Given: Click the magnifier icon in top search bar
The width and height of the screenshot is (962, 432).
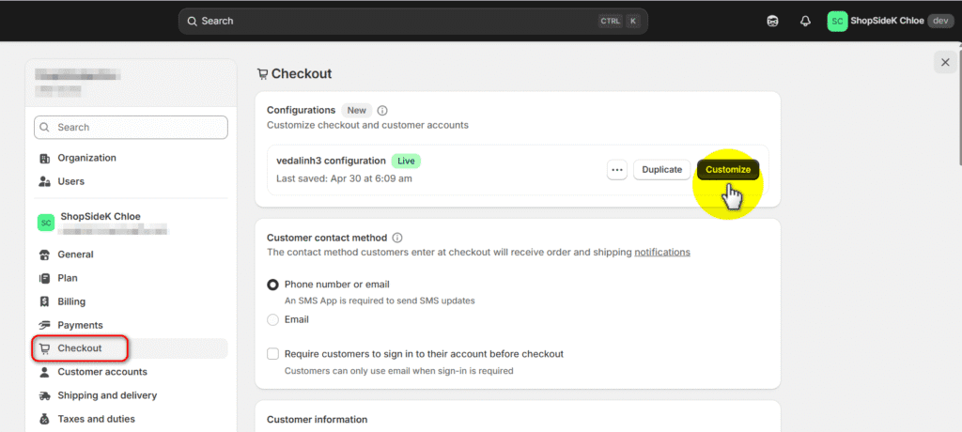Looking at the screenshot, I should (x=193, y=21).
